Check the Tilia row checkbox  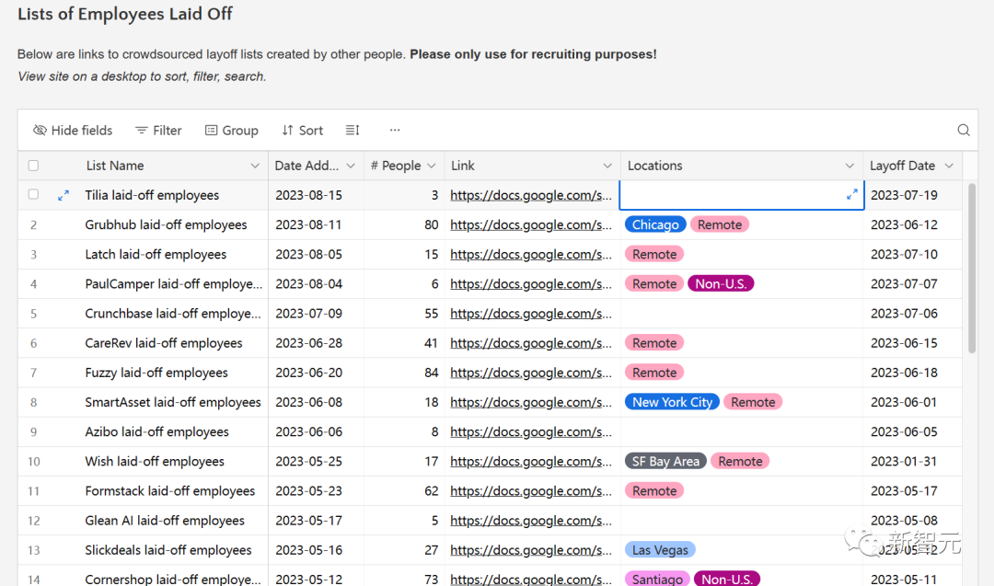[34, 195]
